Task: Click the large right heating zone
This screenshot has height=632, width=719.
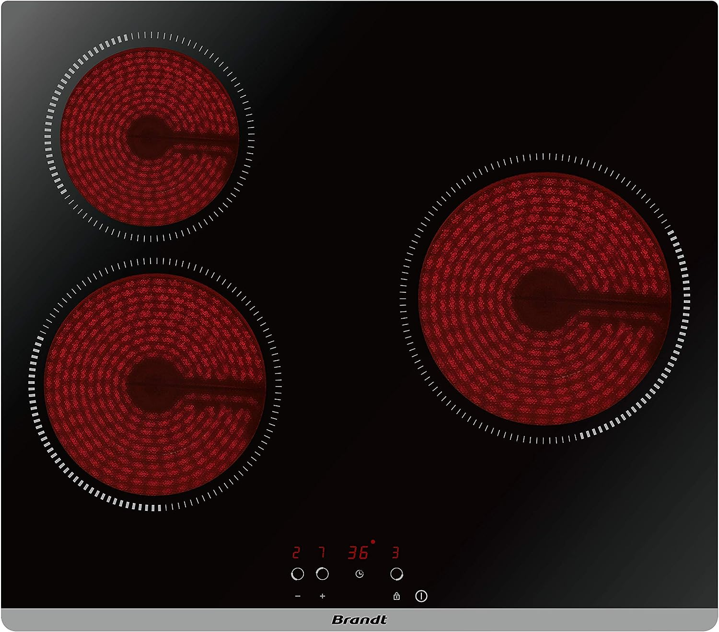Action: pyautogui.click(x=545, y=299)
